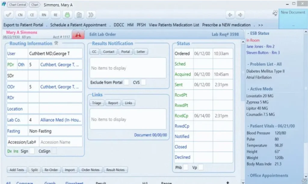
Task: Click the green frog toolbar icon
Action: pos(67,14)
